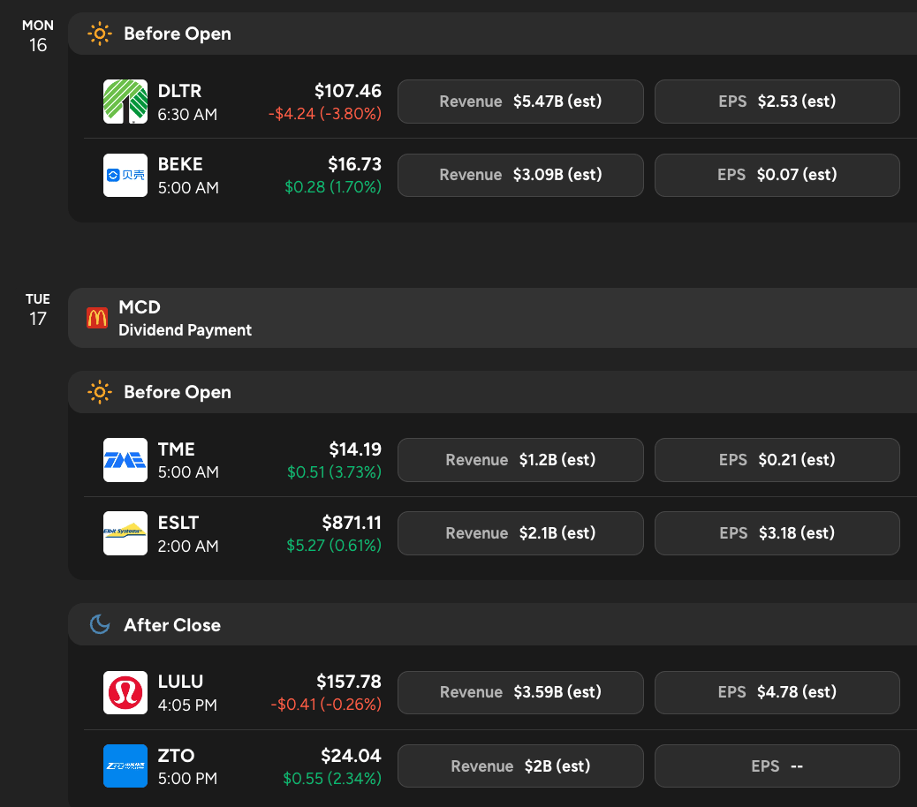
Task: Open BEKE revenue estimate $3.09B
Action: click(x=520, y=176)
